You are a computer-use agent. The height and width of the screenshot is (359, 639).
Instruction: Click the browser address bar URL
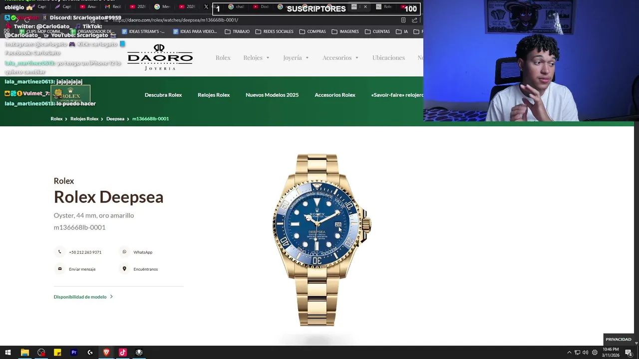point(176,20)
